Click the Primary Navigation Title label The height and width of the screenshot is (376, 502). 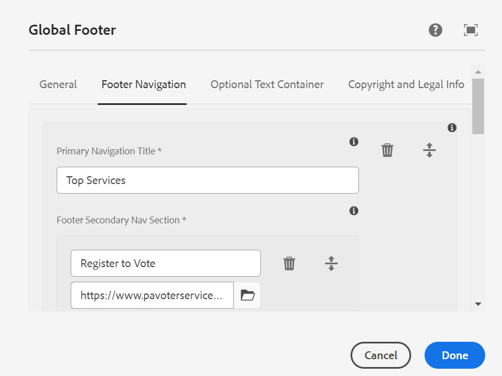[x=109, y=151]
